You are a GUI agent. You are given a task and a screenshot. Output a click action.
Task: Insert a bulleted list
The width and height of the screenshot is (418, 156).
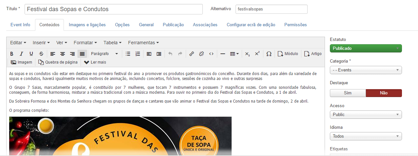coord(128,54)
